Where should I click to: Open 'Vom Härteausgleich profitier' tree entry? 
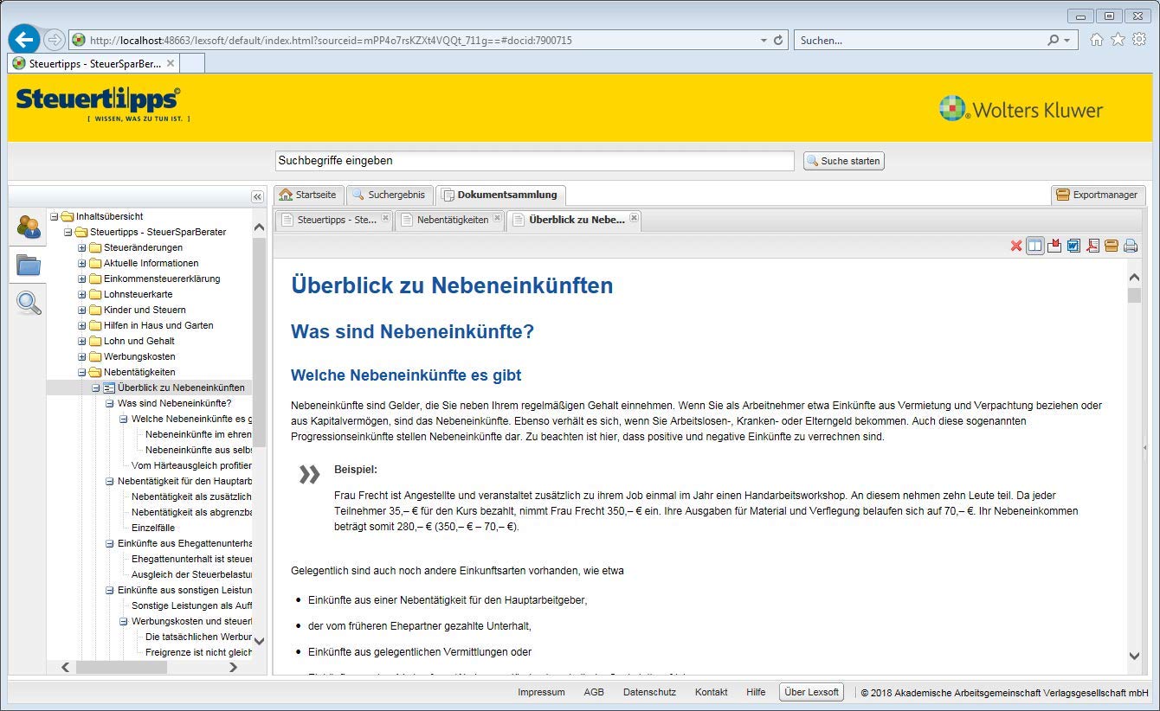pyautogui.click(x=191, y=465)
